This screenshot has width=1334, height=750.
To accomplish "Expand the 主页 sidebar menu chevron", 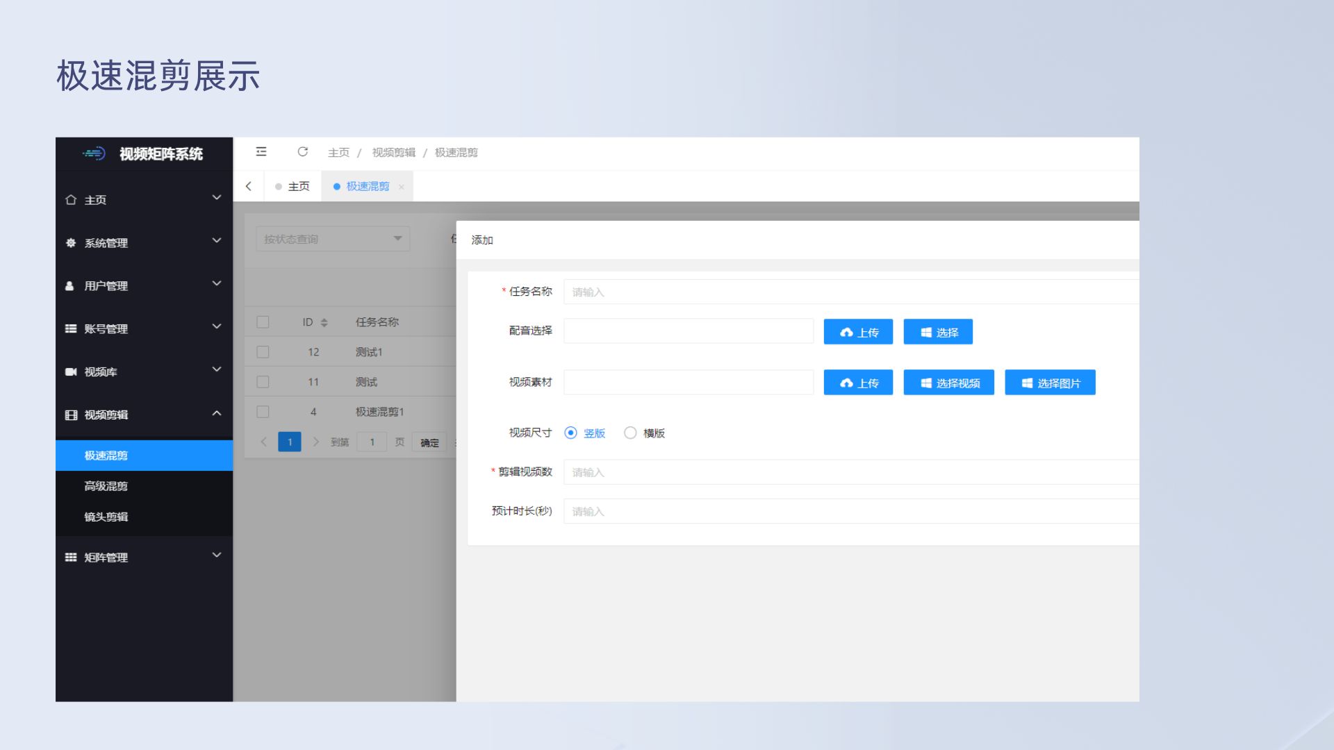I will (x=217, y=198).
